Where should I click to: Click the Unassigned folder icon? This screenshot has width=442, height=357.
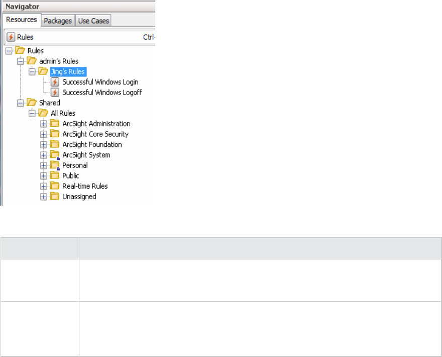55,197
